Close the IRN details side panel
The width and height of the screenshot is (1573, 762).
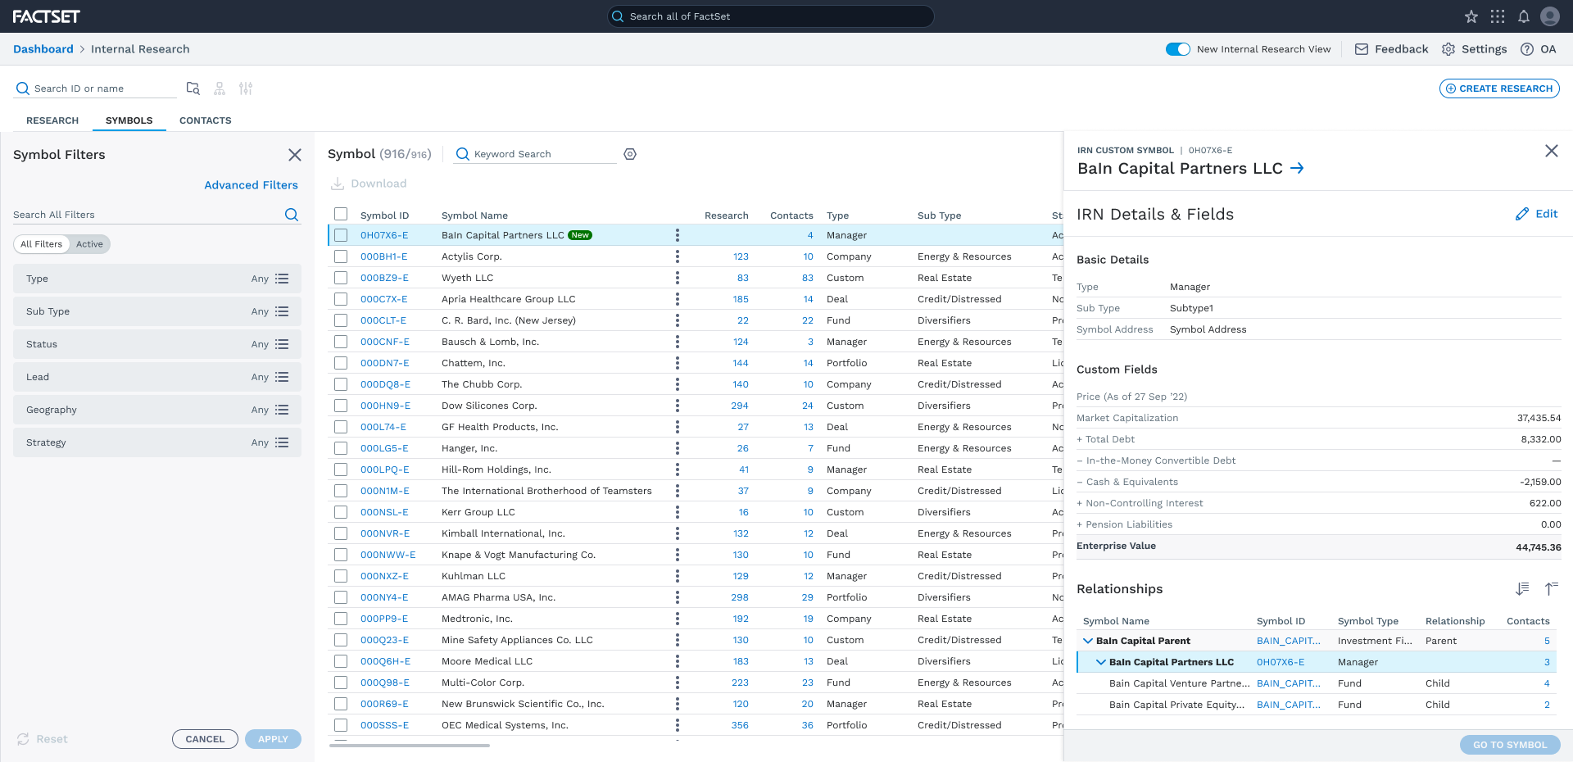tap(1552, 151)
